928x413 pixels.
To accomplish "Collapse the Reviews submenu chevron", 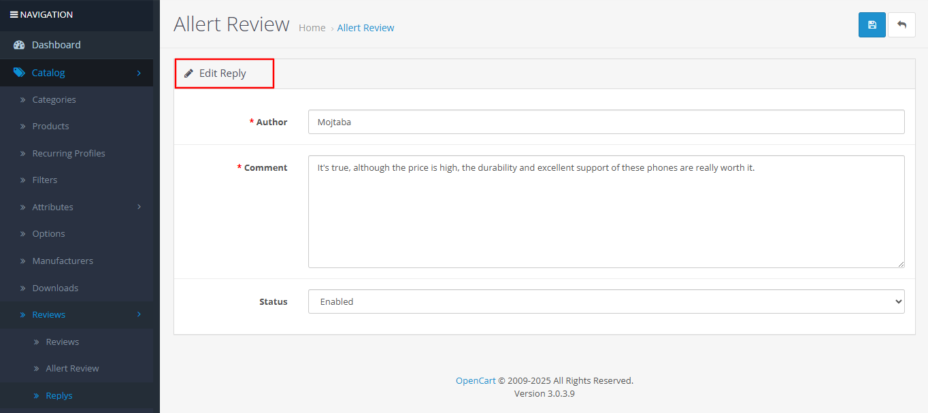I will click(139, 314).
